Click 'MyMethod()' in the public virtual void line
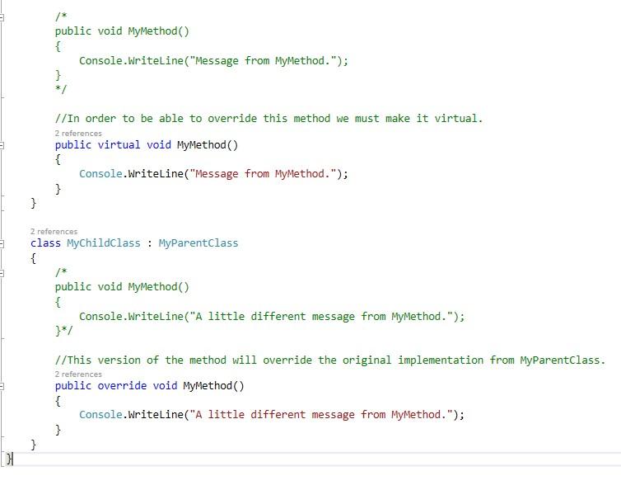 [x=208, y=144]
